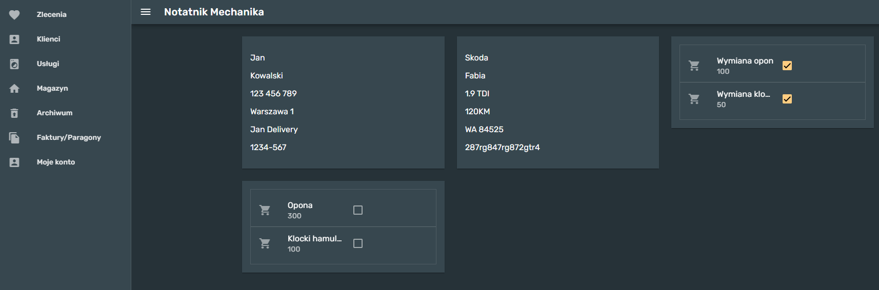
Task: Click the Usługi sidebar icon
Action: [x=14, y=64]
